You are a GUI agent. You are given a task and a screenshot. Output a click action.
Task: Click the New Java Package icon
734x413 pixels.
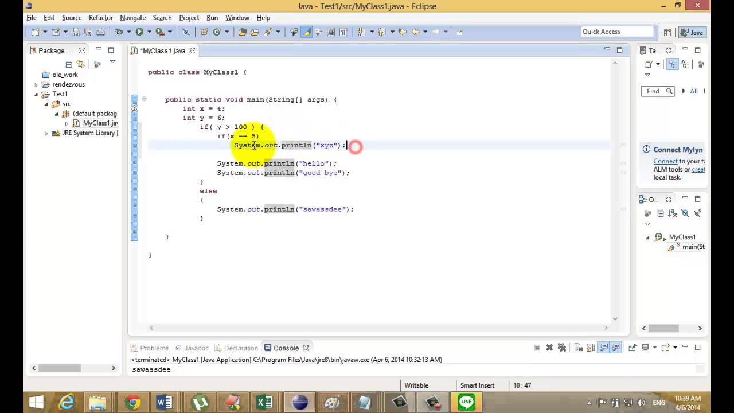pyautogui.click(x=204, y=32)
